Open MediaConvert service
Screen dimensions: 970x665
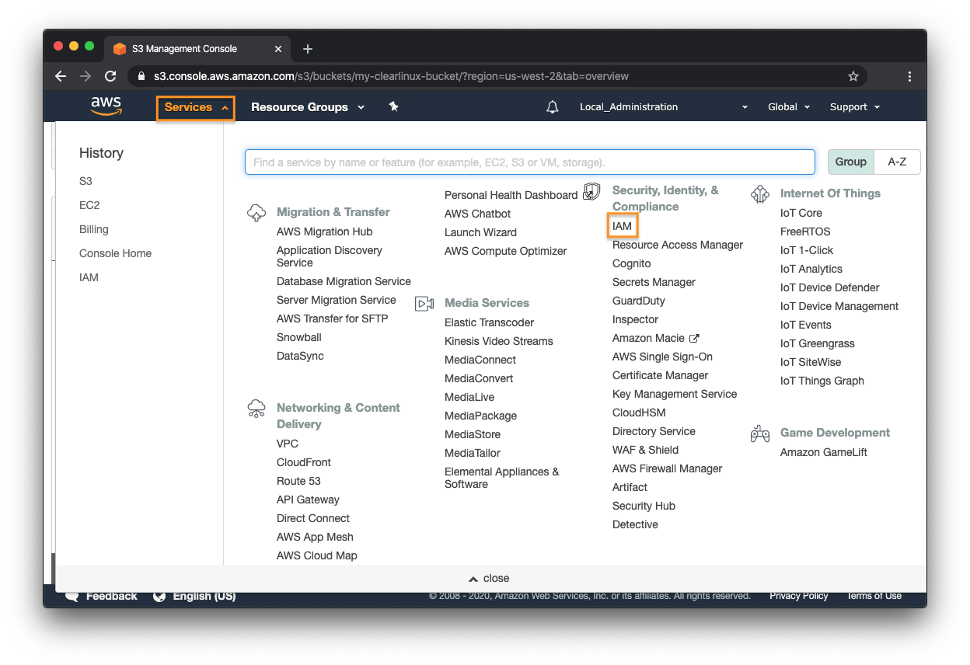point(479,378)
